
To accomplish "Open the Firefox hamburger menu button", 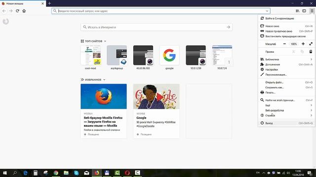I will 312,11.
